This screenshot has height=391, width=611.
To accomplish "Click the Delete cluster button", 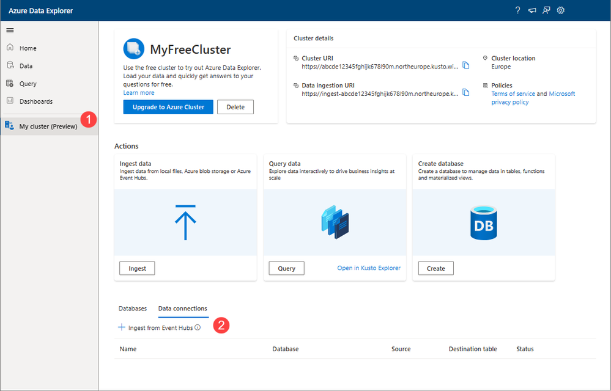I will [235, 107].
